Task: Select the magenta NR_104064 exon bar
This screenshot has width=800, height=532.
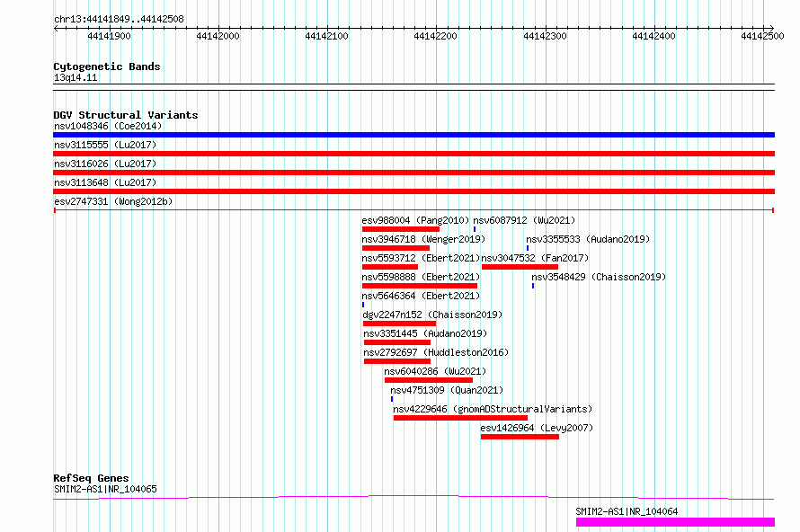Action: (x=676, y=522)
